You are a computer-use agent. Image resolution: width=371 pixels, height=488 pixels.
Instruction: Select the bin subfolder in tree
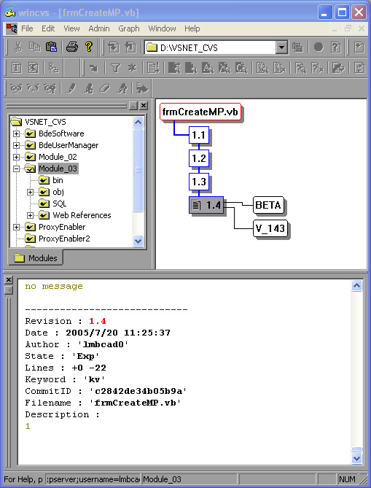coord(58,180)
